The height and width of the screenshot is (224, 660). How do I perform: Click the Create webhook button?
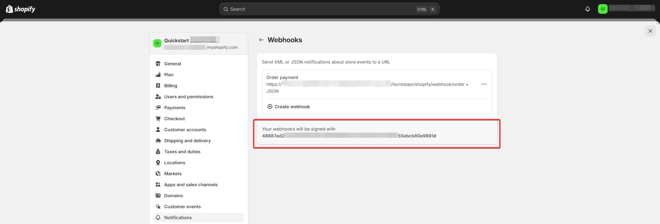pos(289,107)
